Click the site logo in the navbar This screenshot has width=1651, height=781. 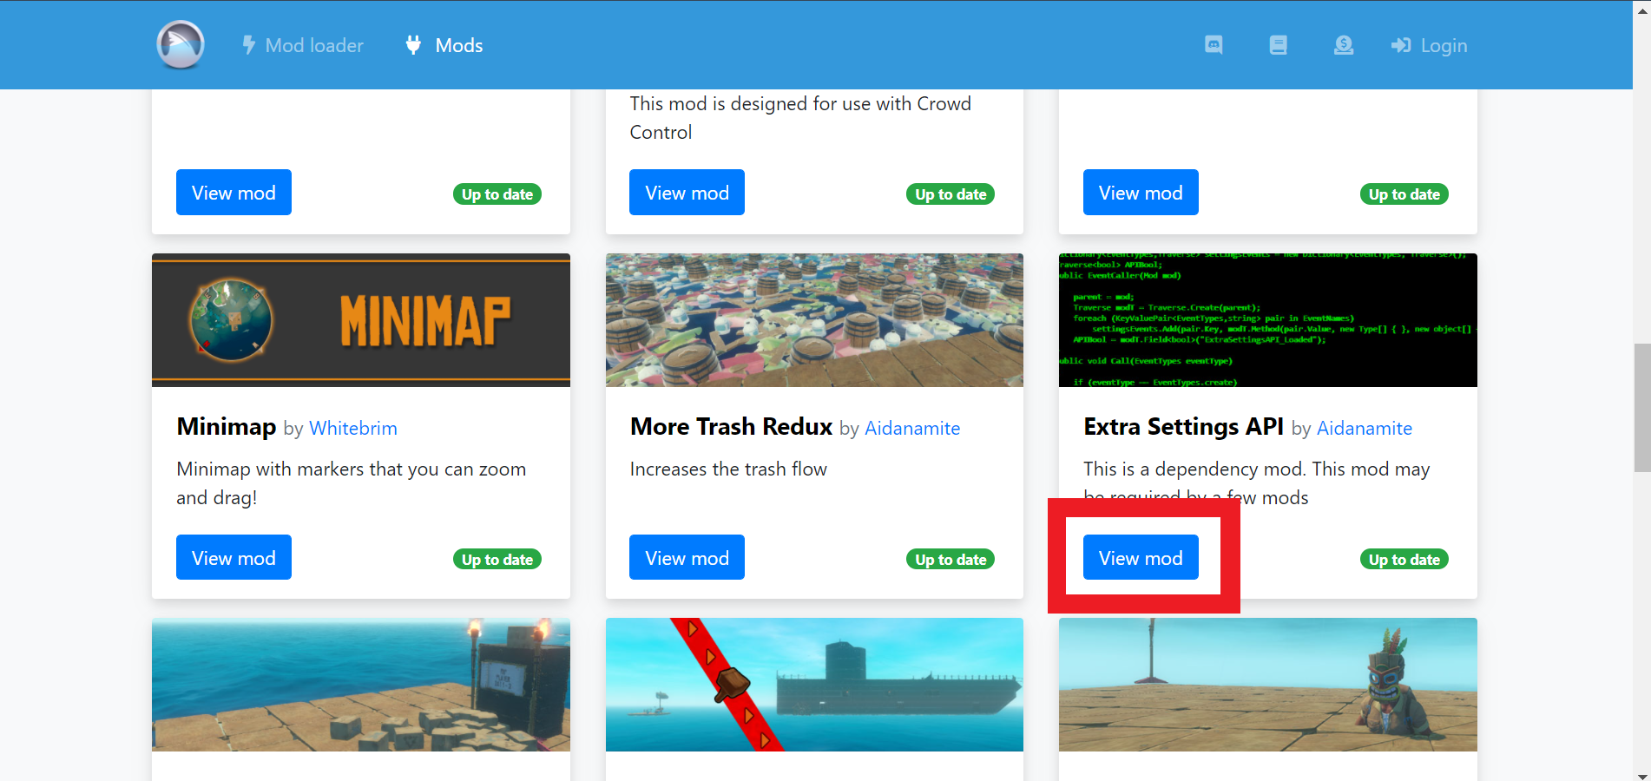[181, 45]
